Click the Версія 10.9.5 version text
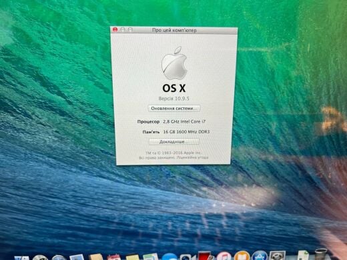The image size is (347, 260). pyautogui.click(x=174, y=99)
